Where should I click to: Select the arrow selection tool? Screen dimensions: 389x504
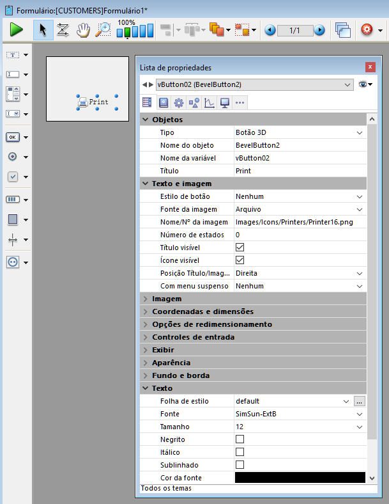tap(43, 29)
